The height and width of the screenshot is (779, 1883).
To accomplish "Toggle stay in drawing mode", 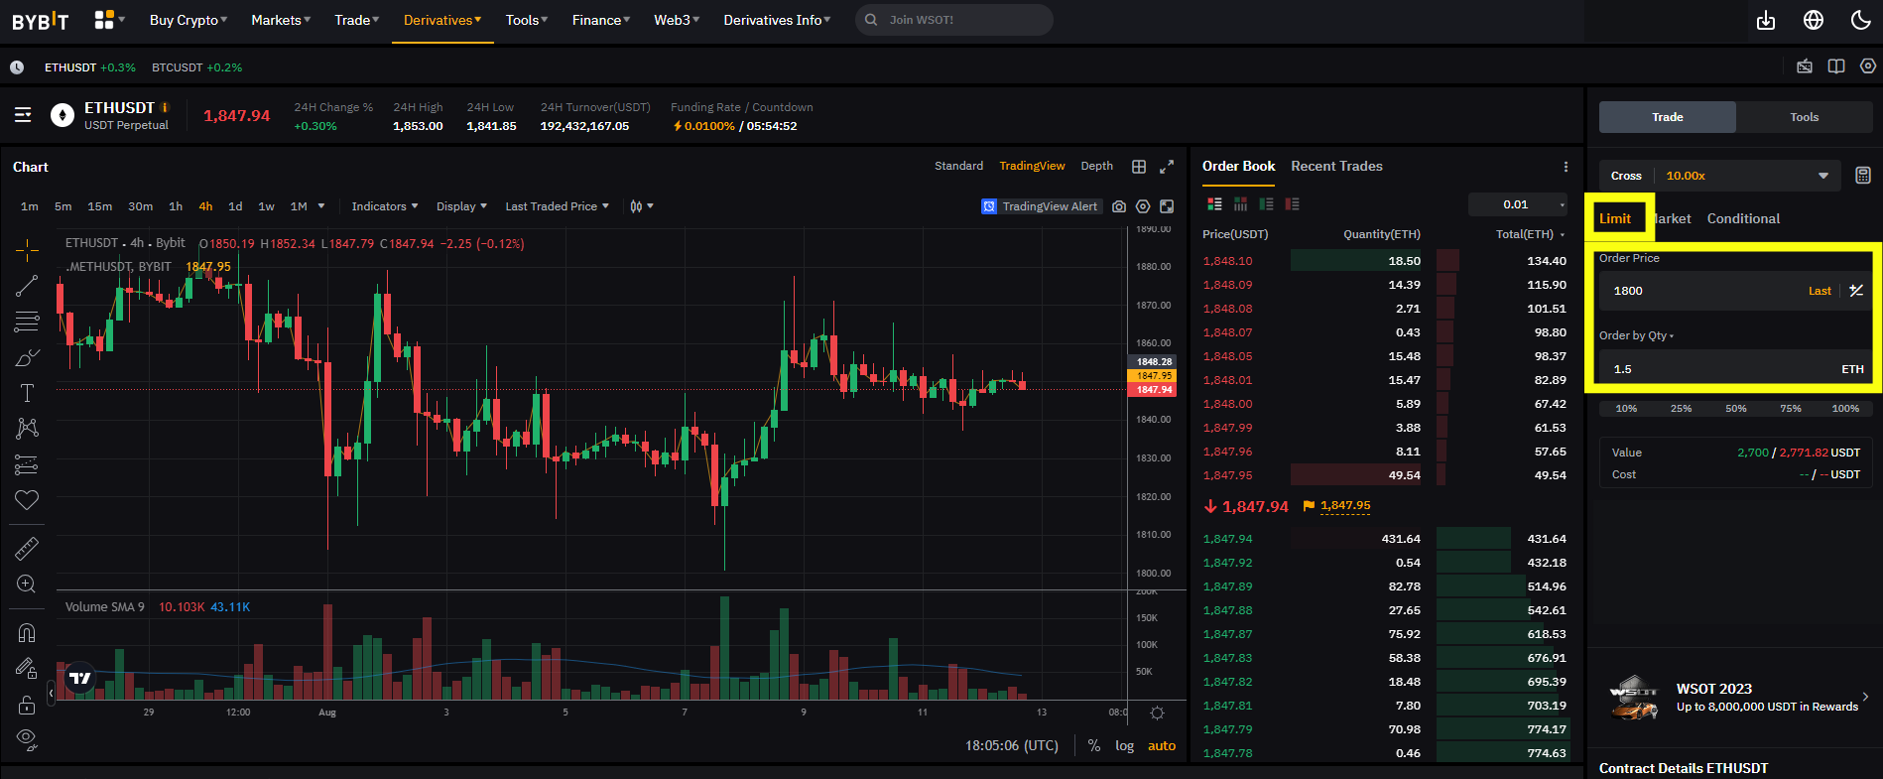I will [x=27, y=669].
